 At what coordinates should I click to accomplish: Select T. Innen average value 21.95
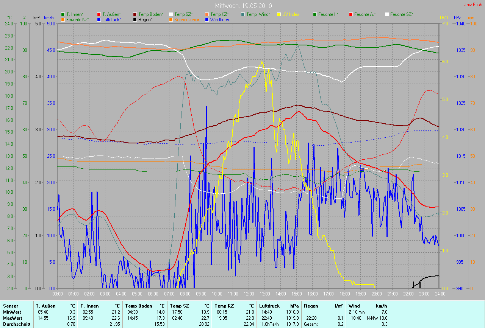click(x=115, y=324)
